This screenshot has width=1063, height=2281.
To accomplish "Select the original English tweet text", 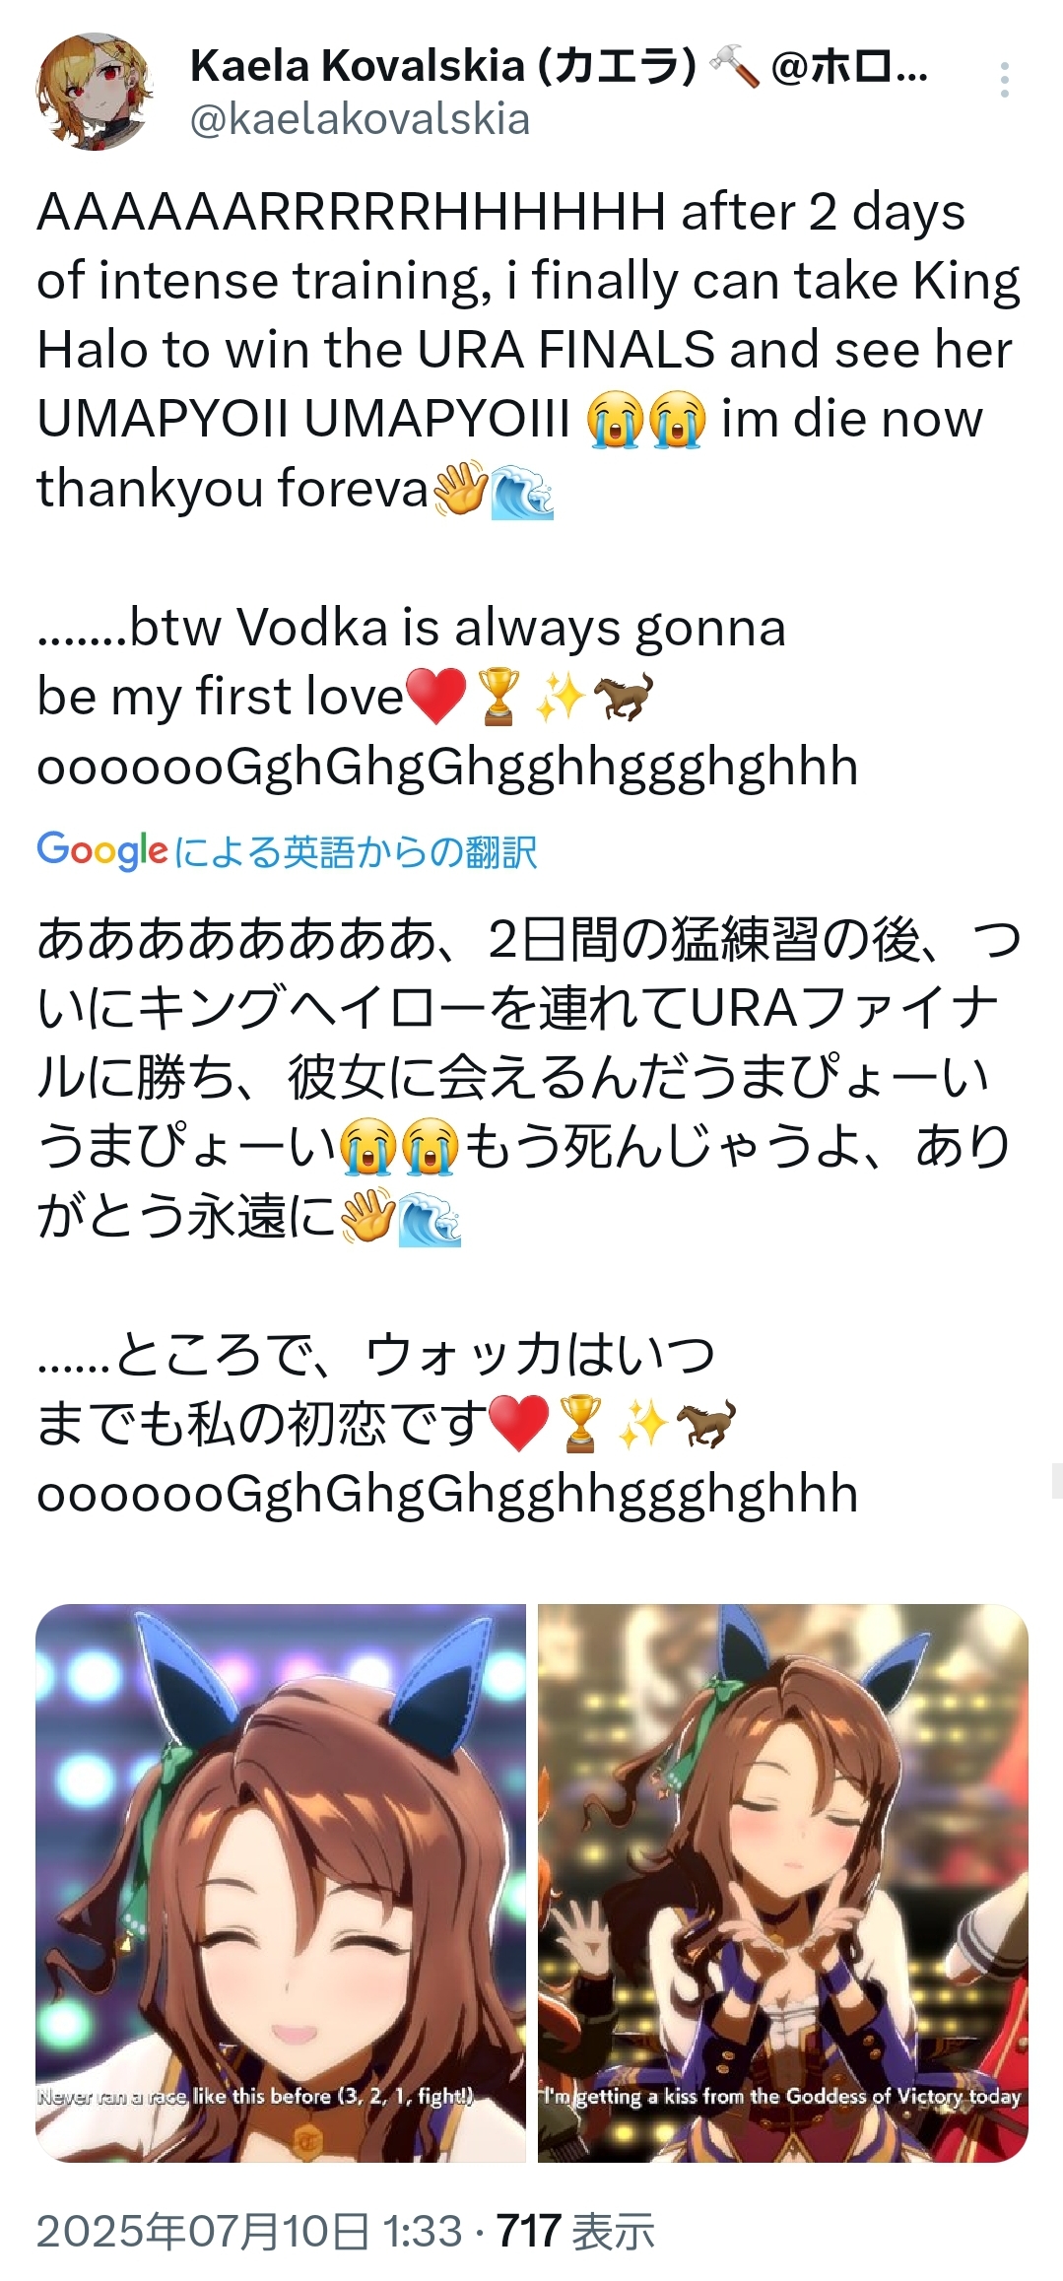I will coord(528,489).
